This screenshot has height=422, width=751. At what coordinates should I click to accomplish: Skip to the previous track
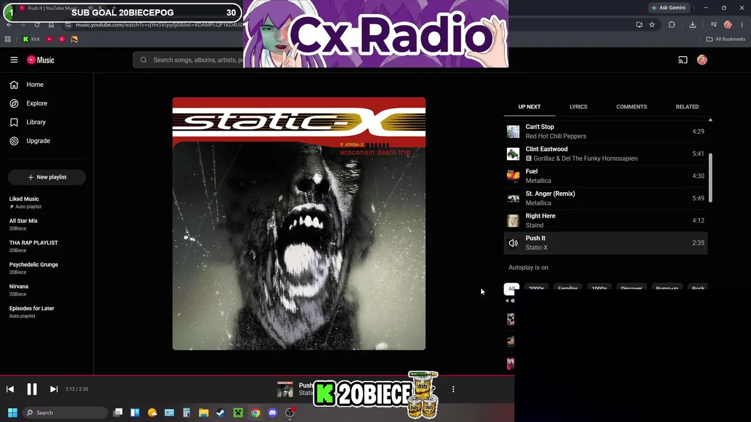click(x=10, y=389)
